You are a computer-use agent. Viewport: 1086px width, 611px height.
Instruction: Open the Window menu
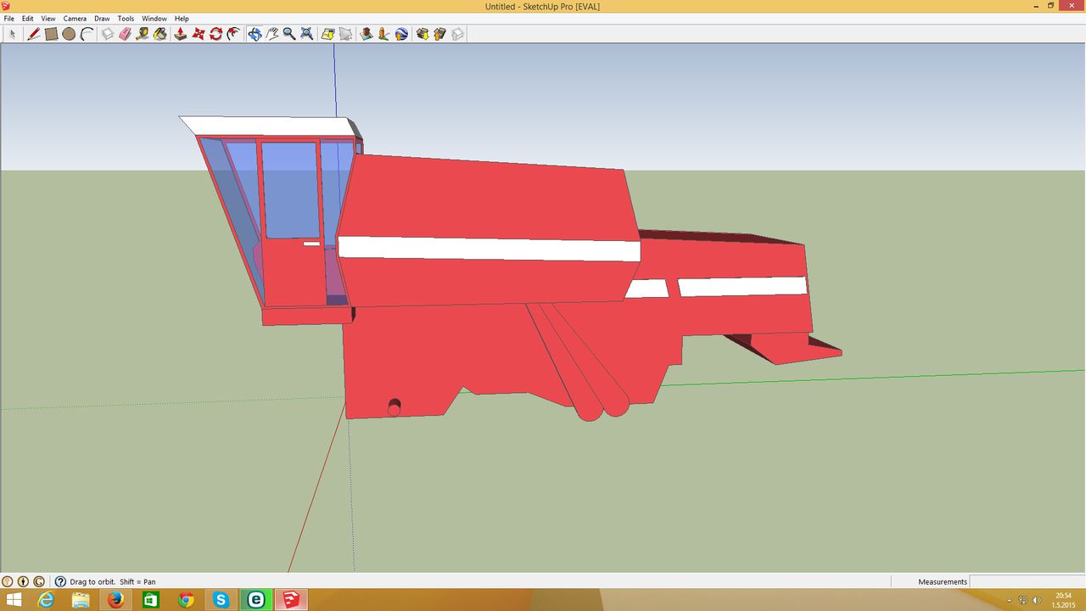(154, 19)
